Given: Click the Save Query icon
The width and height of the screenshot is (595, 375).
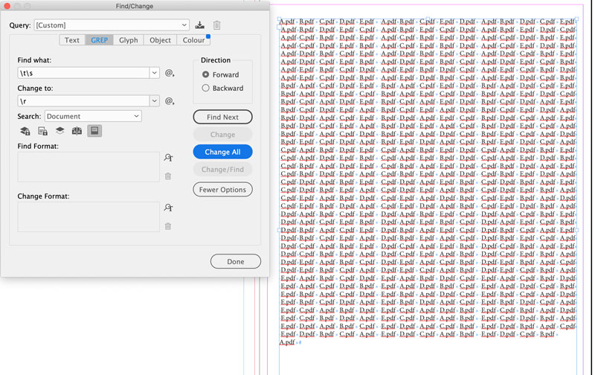Looking at the screenshot, I should pyautogui.click(x=200, y=25).
